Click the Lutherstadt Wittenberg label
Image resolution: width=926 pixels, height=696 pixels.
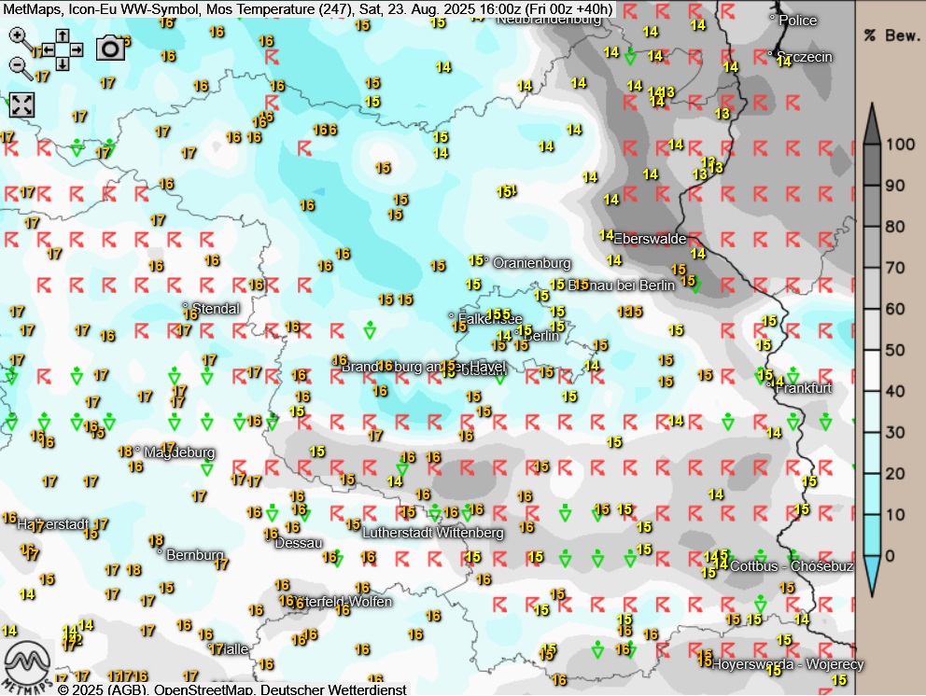coord(433,532)
